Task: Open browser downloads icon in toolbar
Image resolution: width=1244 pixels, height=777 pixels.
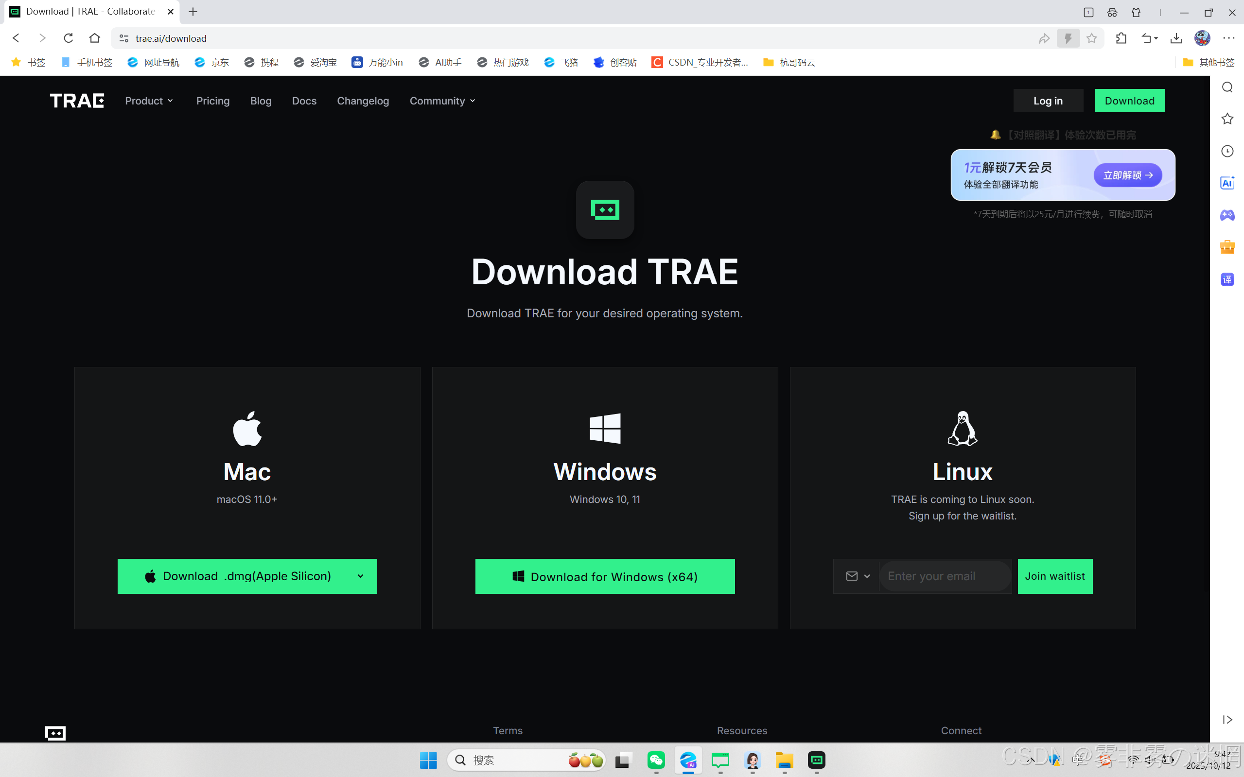Action: pyautogui.click(x=1175, y=38)
